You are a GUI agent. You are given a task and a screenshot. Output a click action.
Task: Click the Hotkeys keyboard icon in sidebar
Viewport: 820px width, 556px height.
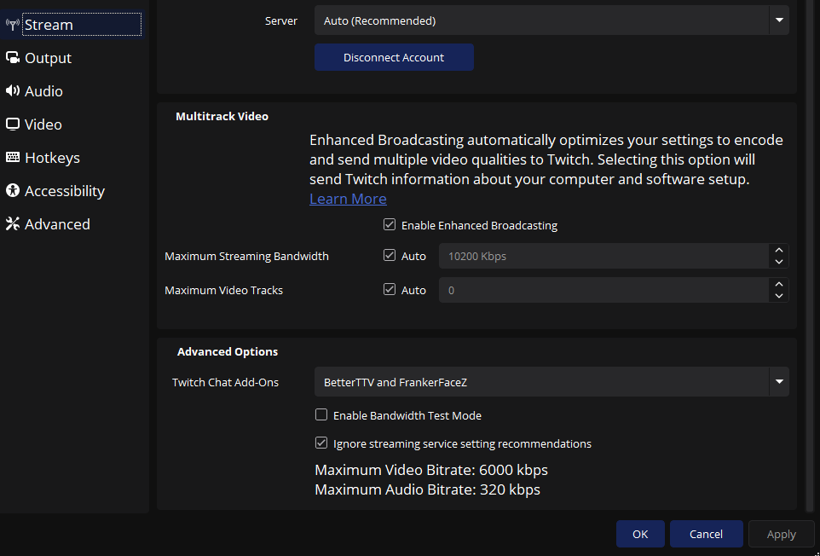point(13,158)
